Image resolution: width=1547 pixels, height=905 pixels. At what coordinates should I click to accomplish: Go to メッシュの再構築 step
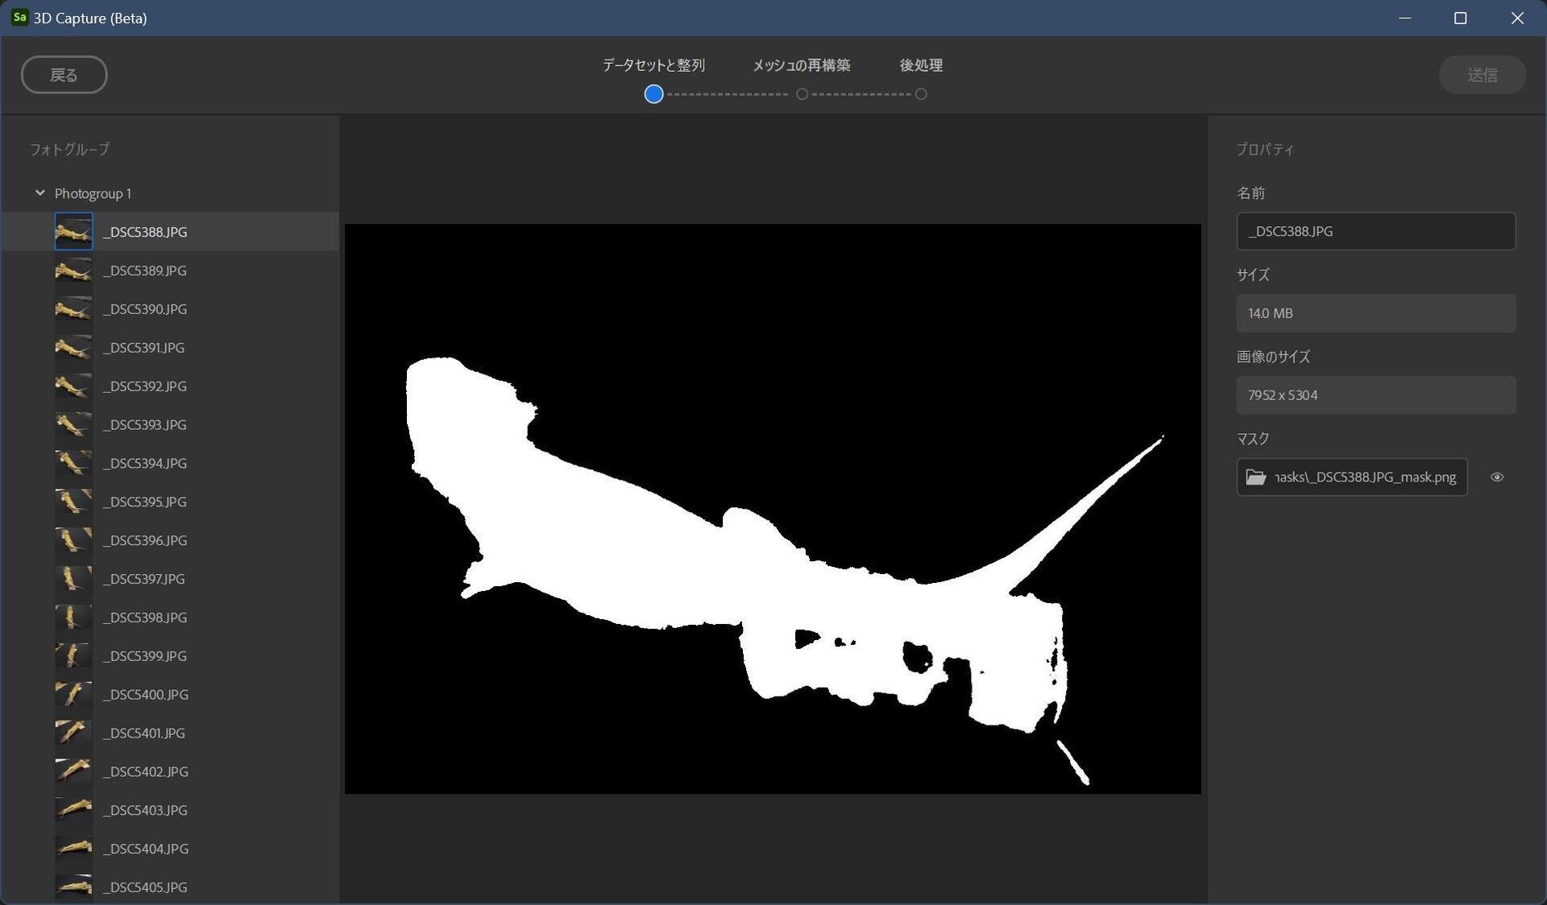(x=802, y=65)
